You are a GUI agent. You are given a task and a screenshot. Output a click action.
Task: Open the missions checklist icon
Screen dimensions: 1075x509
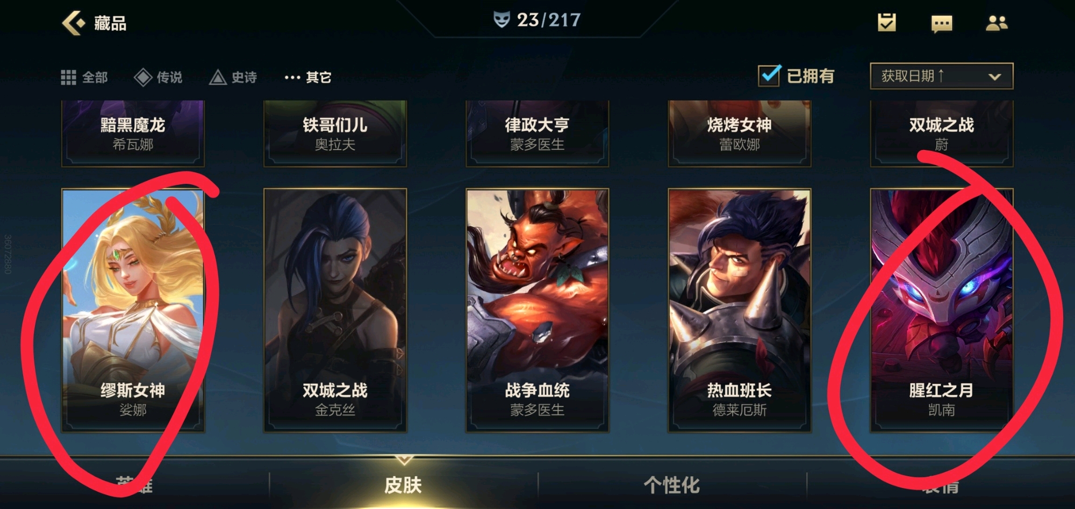[887, 23]
